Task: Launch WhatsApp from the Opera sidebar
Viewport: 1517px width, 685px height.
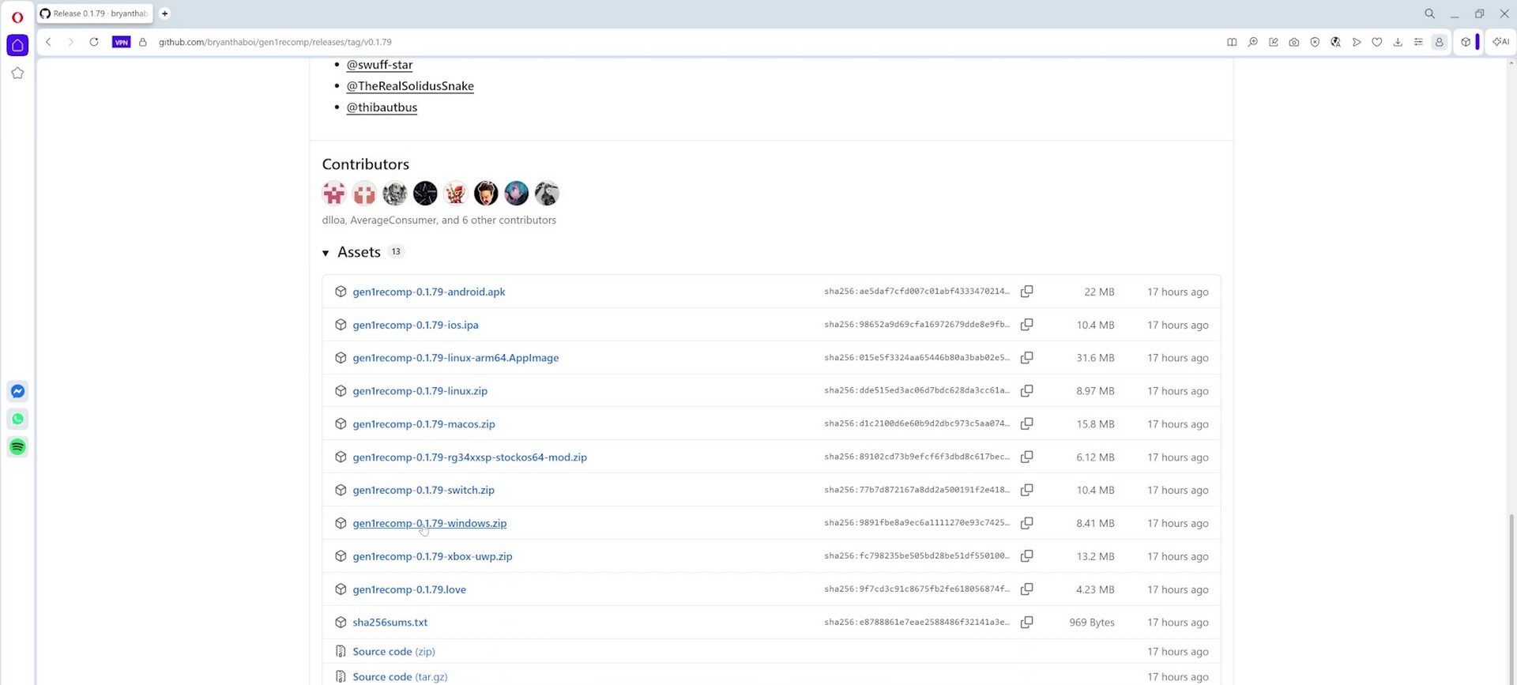Action: [17, 419]
